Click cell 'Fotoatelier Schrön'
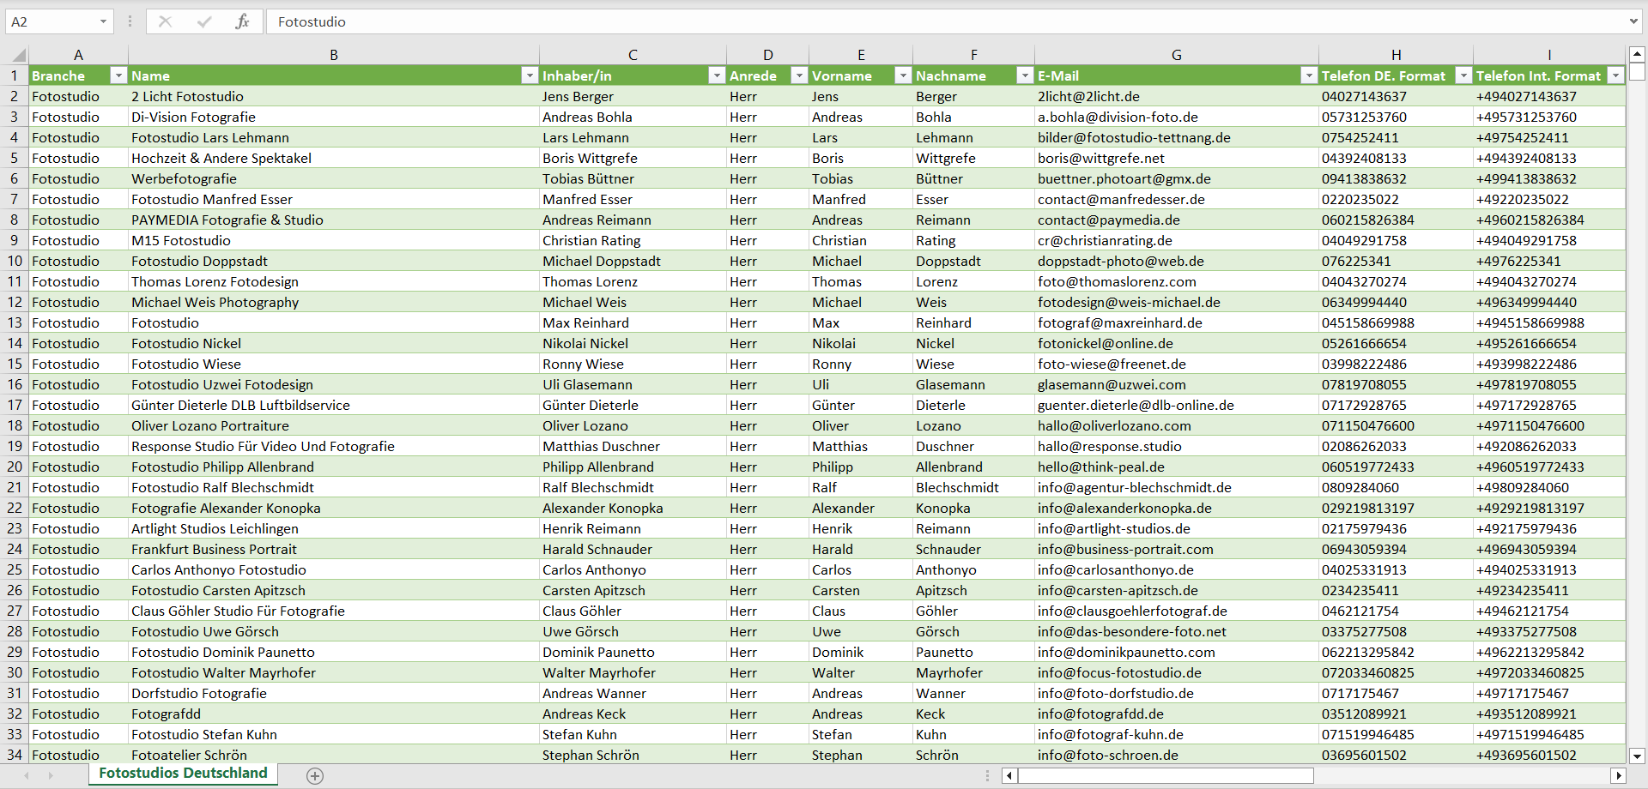Screen dimensions: 1648x789 (334, 755)
